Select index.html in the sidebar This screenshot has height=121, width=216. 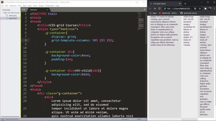click(x=13, y=18)
